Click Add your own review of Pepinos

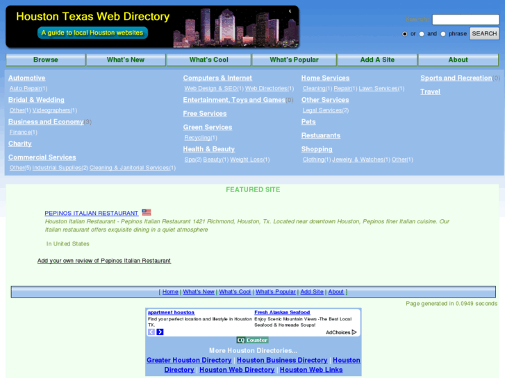(x=104, y=261)
